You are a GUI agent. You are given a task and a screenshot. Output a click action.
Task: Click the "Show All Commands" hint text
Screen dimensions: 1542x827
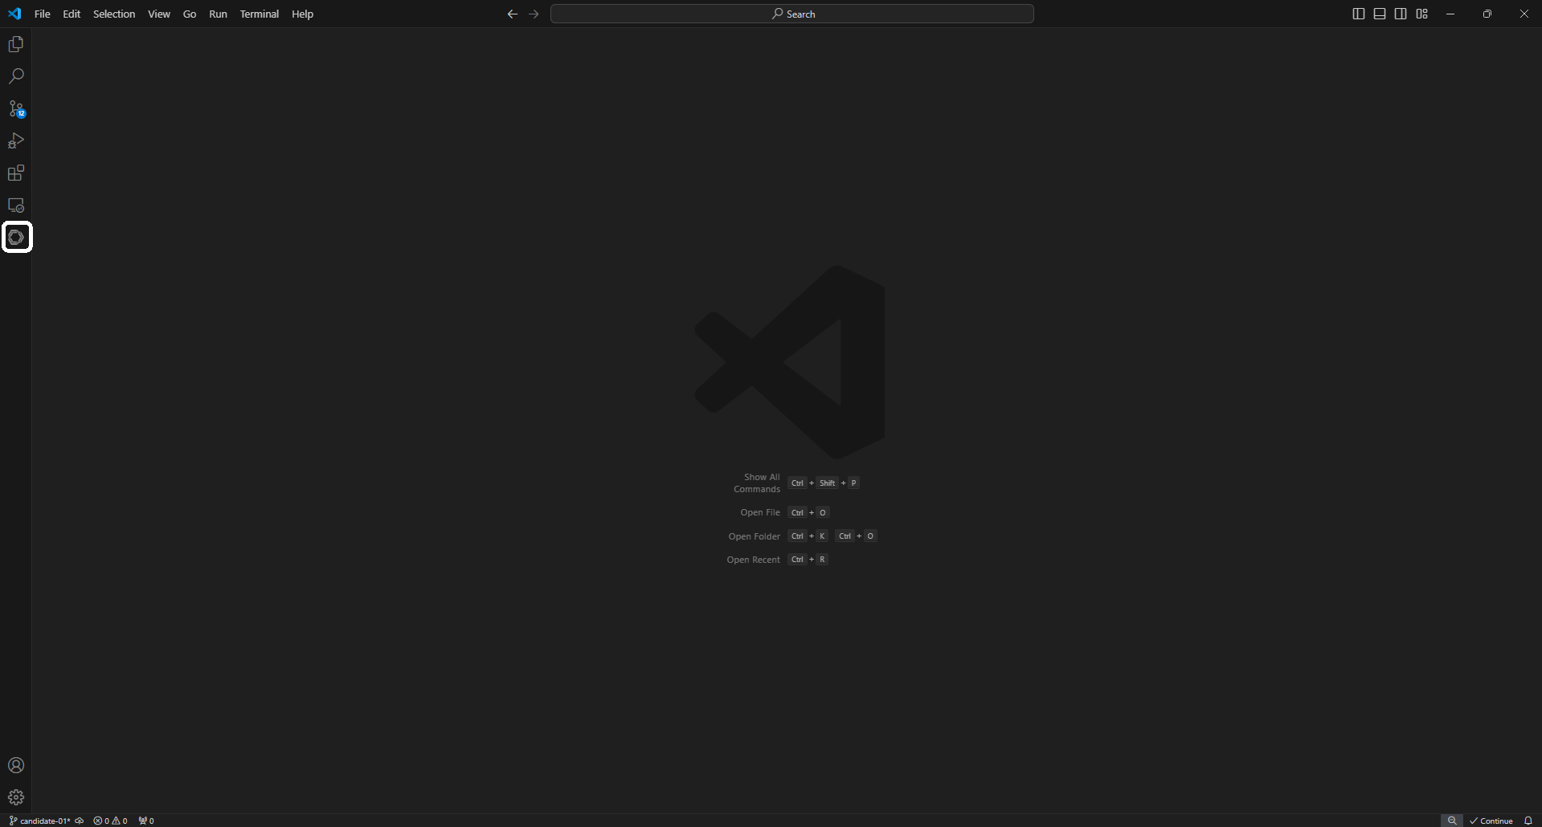(x=757, y=483)
